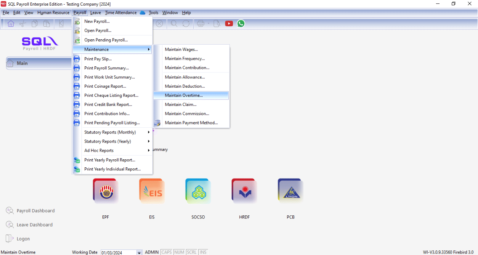The width and height of the screenshot is (478, 255).
Task: Open the EPF statutory icon
Action: [x=105, y=191]
